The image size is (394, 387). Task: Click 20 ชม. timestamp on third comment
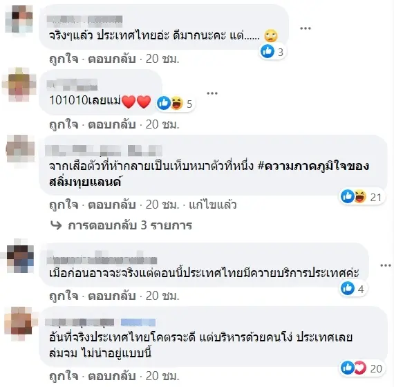click(x=162, y=205)
